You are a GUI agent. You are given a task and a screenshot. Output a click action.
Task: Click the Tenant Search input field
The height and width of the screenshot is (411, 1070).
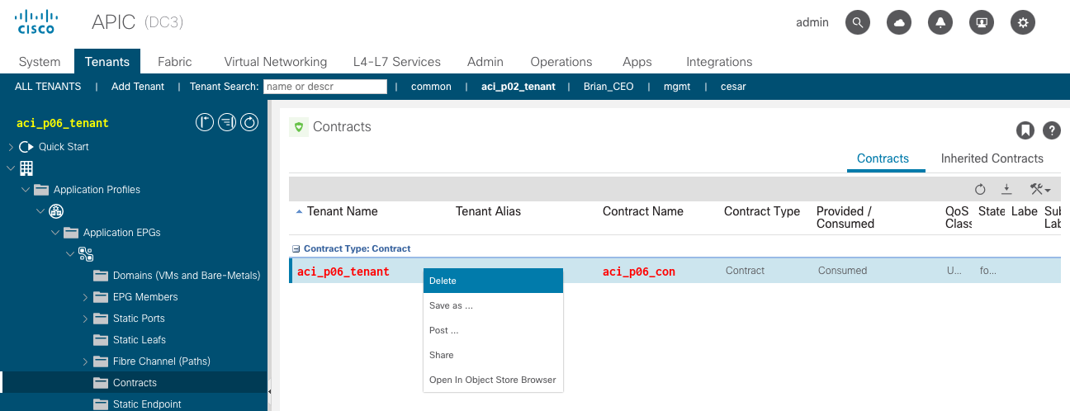325,87
